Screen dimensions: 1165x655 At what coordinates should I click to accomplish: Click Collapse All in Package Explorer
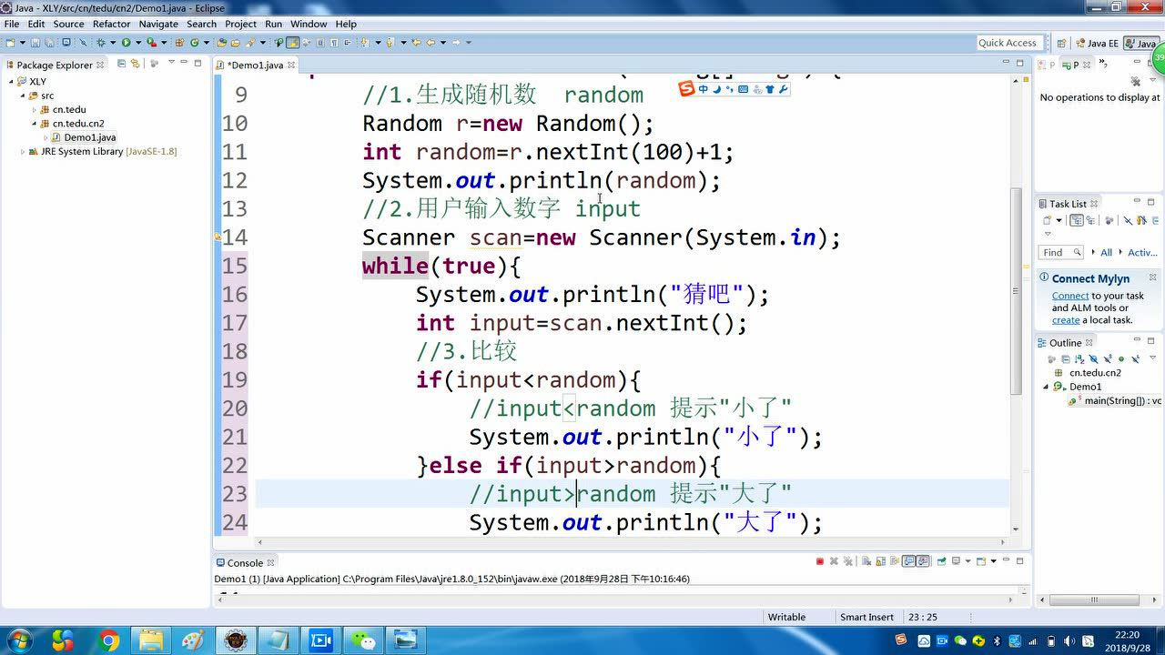[x=122, y=64]
